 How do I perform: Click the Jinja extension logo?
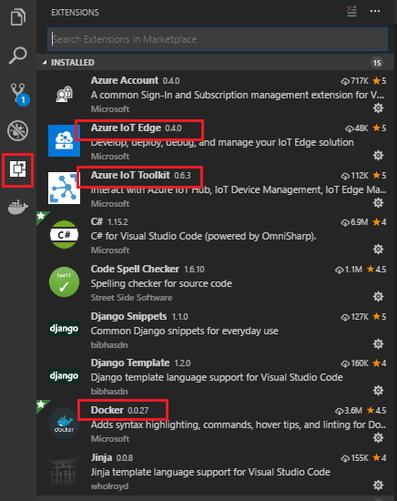pyautogui.click(x=65, y=471)
